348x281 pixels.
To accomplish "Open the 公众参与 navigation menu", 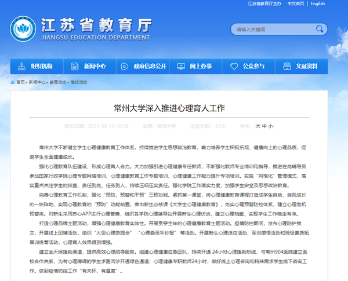I will point(254,66).
